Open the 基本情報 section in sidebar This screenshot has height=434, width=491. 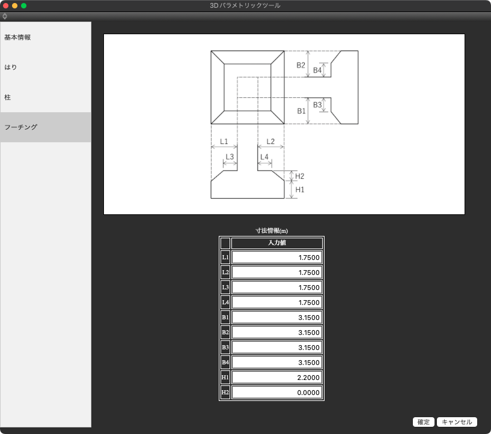point(46,37)
